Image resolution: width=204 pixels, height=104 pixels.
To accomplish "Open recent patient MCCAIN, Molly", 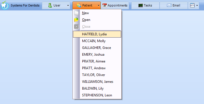I will 97,41.
